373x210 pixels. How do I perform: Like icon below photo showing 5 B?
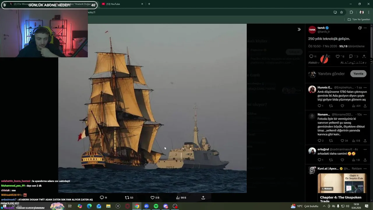click(152, 197)
